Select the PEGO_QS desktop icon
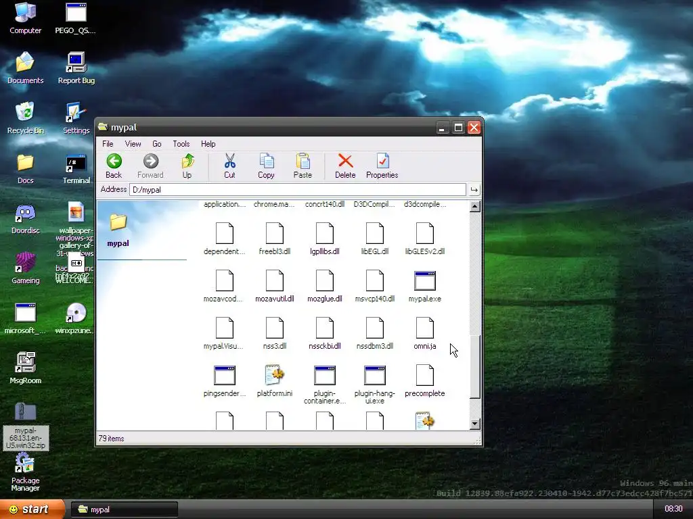Screen dimensions: 693x519 (76, 18)
